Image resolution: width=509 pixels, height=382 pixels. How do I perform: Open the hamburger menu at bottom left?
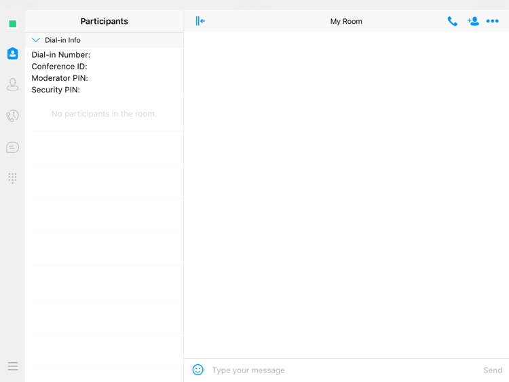(13, 366)
